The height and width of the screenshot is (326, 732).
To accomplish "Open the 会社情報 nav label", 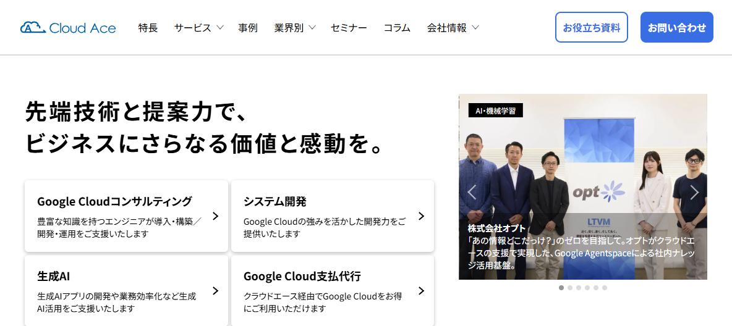I will tap(447, 28).
